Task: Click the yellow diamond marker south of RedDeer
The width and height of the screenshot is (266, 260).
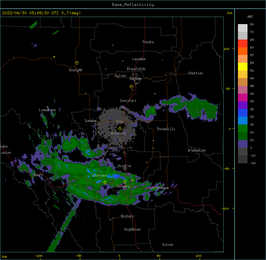Action: pyautogui.click(x=131, y=86)
